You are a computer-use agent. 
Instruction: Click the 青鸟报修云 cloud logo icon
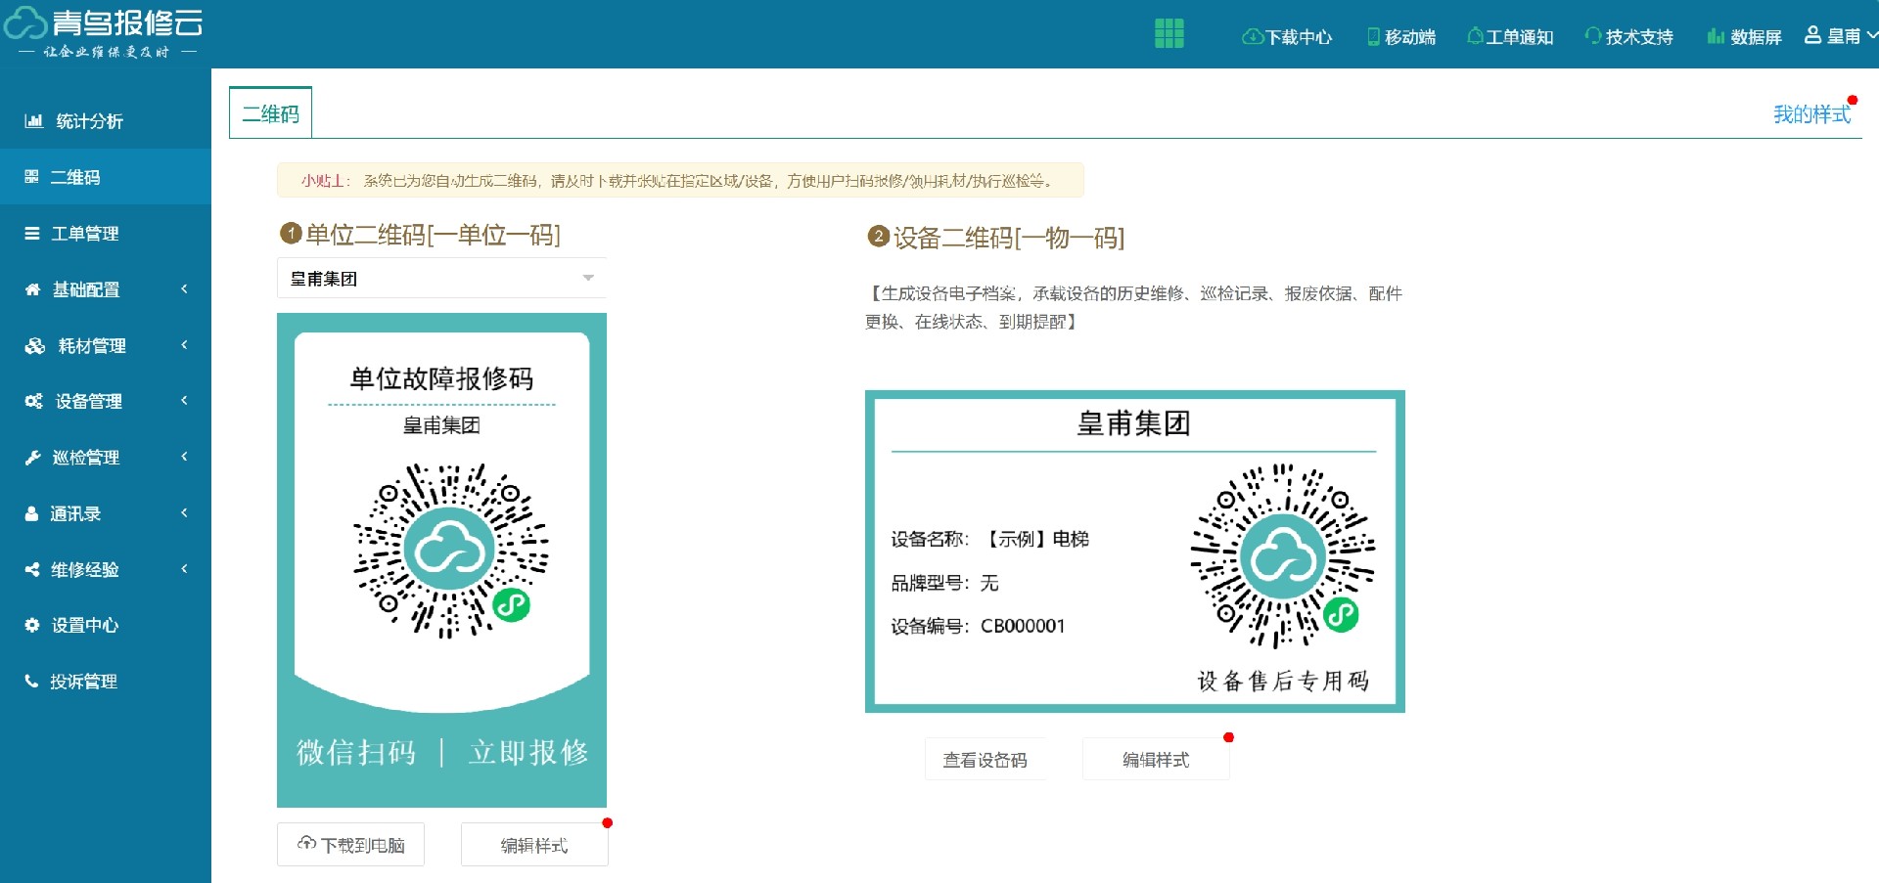25,22
